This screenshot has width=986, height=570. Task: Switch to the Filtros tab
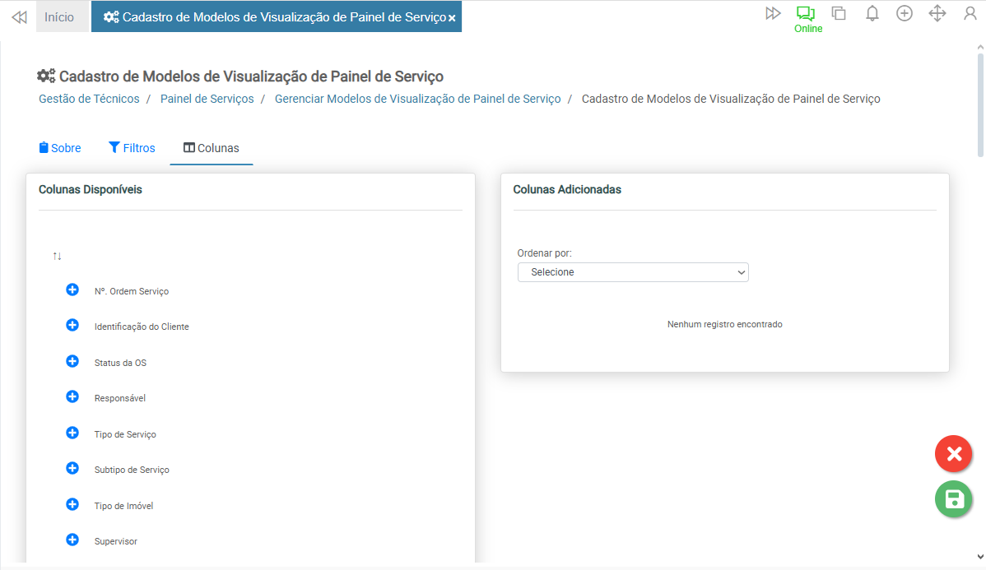point(132,148)
